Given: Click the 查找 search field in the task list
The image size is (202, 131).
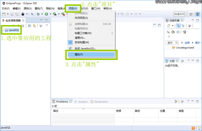Looking at the screenshot, I should [172, 43].
